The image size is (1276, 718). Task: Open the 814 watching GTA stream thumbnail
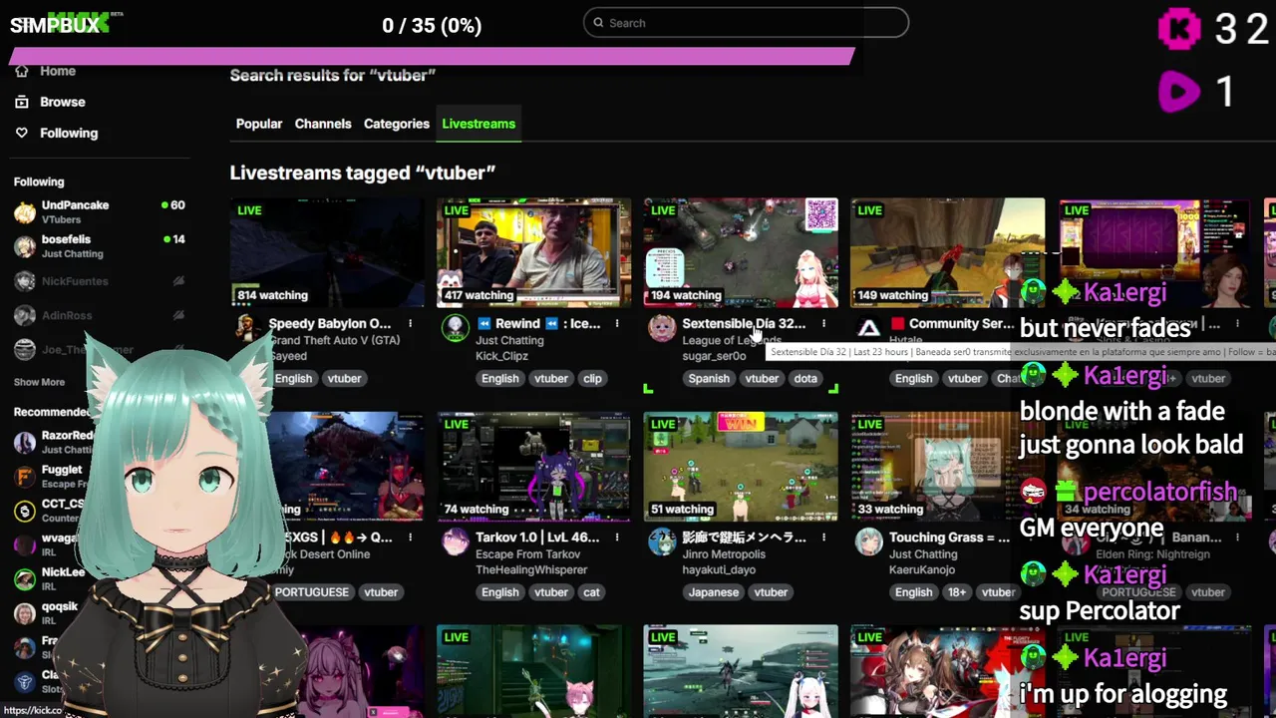pos(327,252)
